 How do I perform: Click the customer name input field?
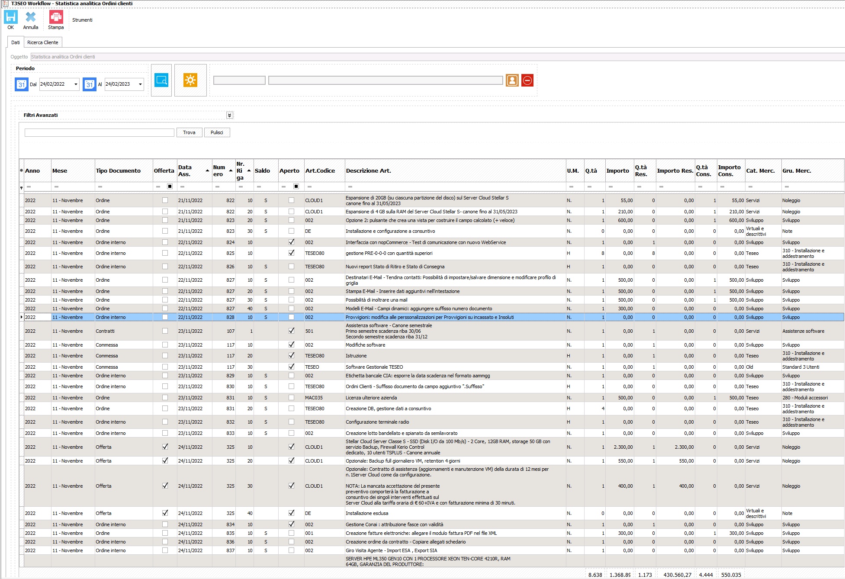point(386,80)
